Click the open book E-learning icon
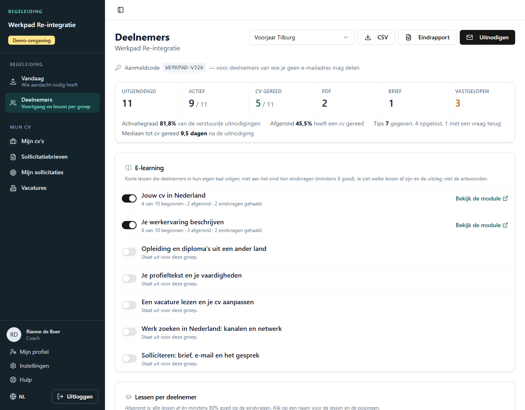This screenshot has height=410, width=525. (128, 168)
